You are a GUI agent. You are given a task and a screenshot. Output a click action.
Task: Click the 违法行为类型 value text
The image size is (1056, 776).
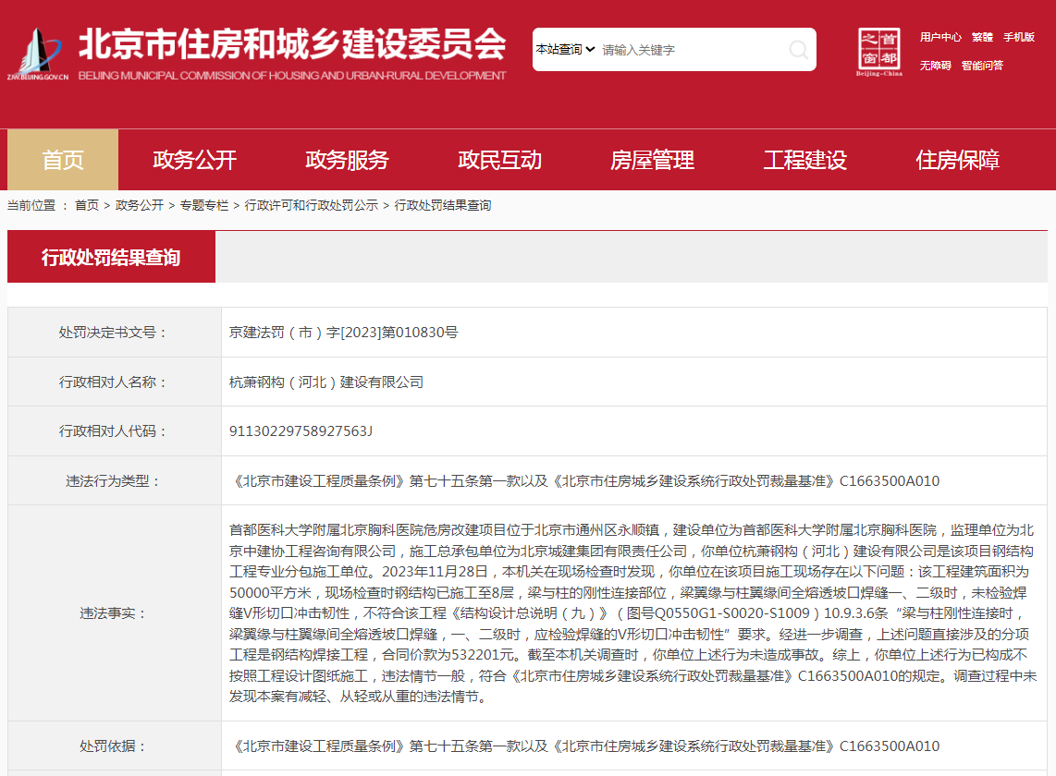(584, 481)
